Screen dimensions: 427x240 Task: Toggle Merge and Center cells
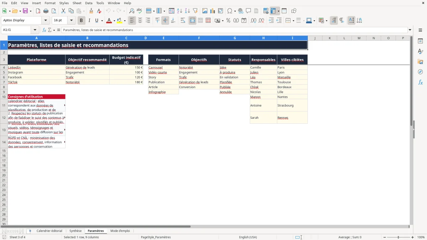[x=193, y=21]
